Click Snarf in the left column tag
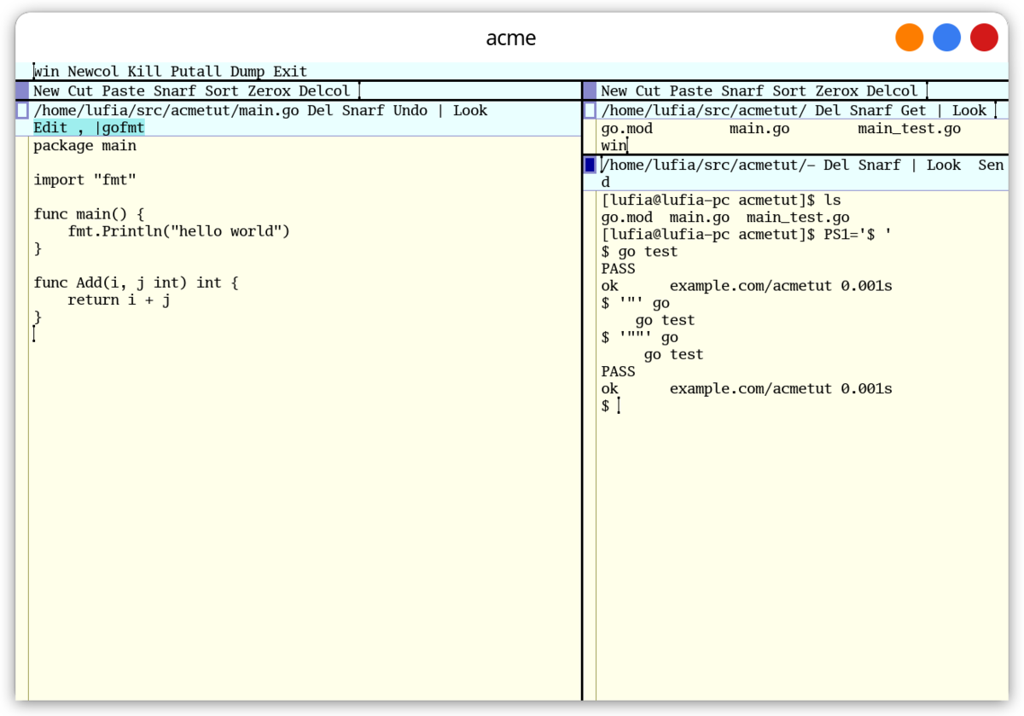 pyautogui.click(x=175, y=90)
